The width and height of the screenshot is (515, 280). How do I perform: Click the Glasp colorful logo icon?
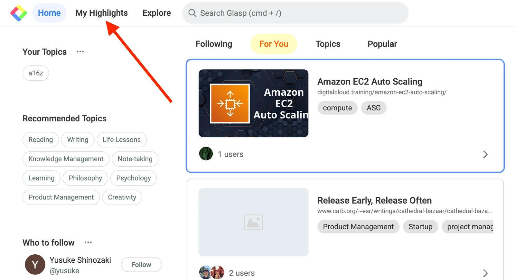(x=19, y=13)
